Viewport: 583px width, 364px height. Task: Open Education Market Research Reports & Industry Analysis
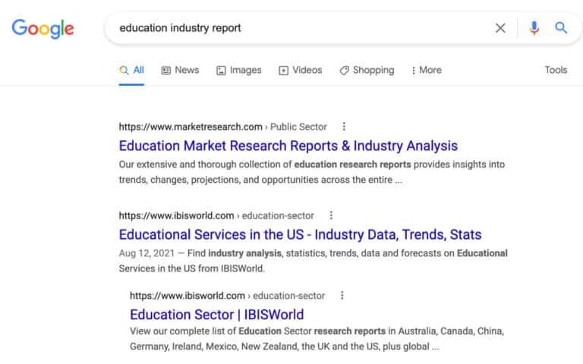(x=288, y=146)
